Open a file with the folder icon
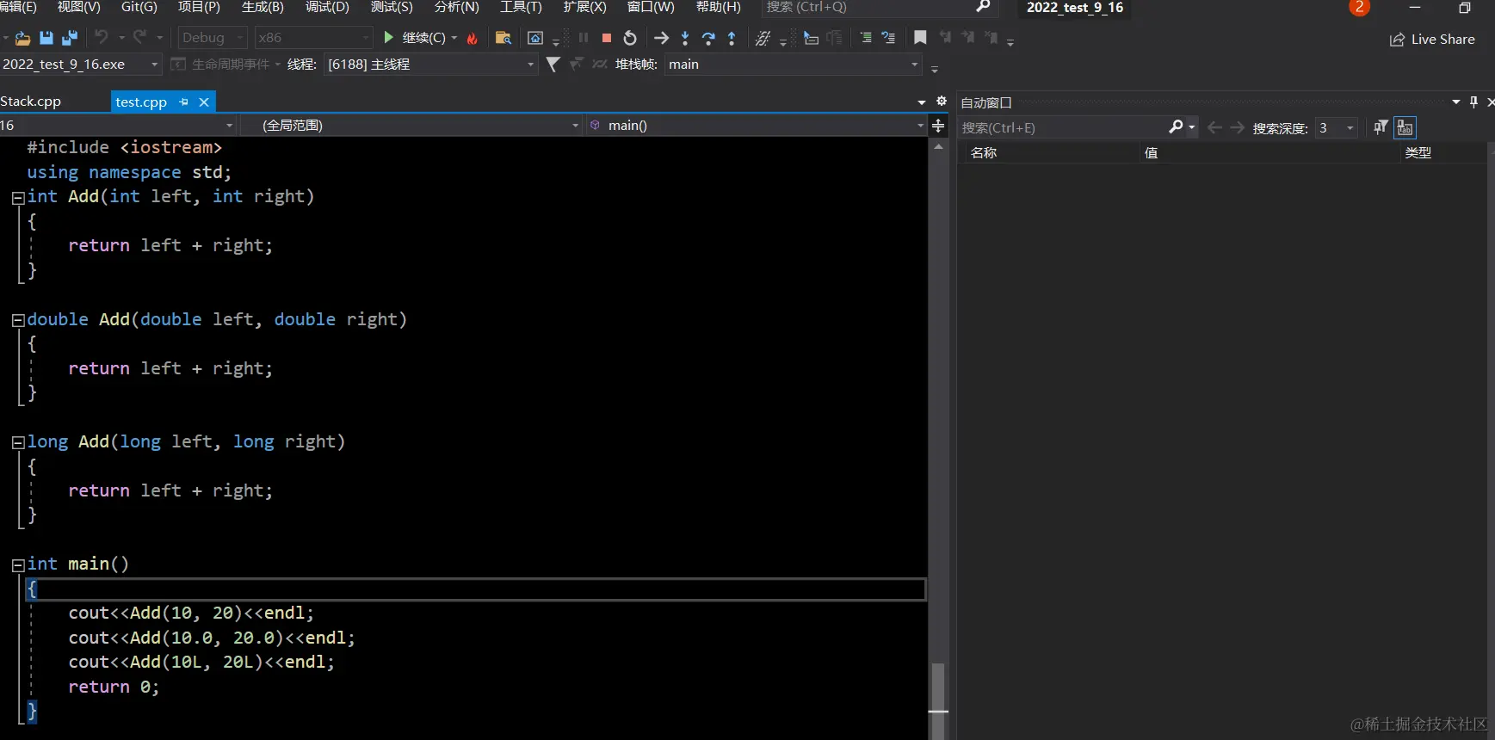The height and width of the screenshot is (740, 1495). 22,38
